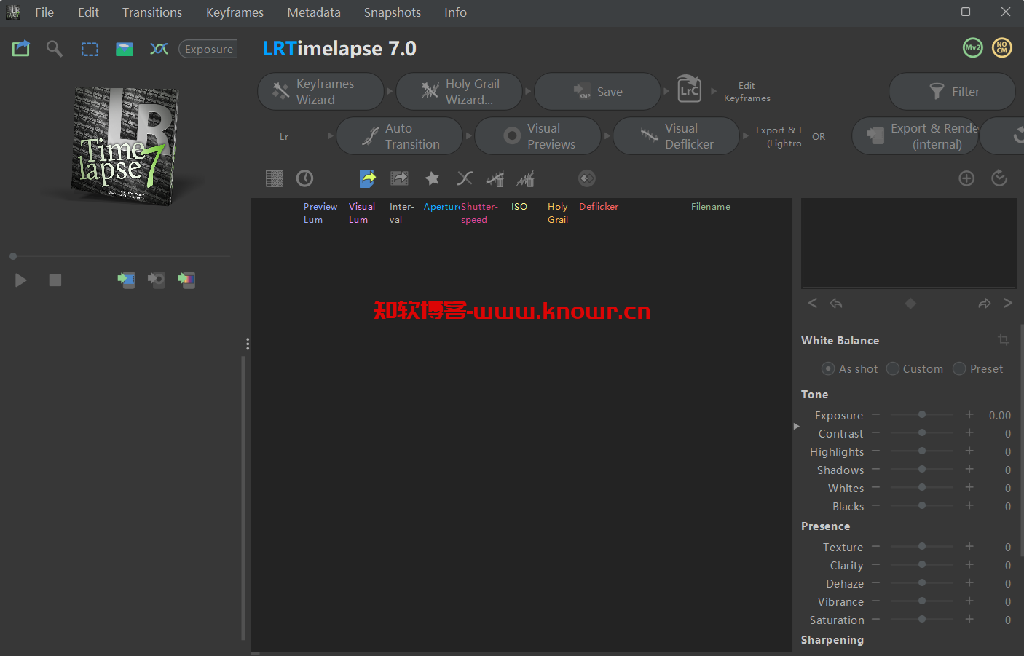
Task: Go to next frame with right chevron
Action: (1008, 303)
